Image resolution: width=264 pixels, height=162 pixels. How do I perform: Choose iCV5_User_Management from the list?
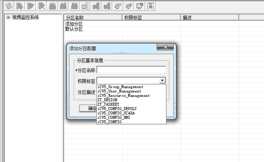tap(131, 91)
